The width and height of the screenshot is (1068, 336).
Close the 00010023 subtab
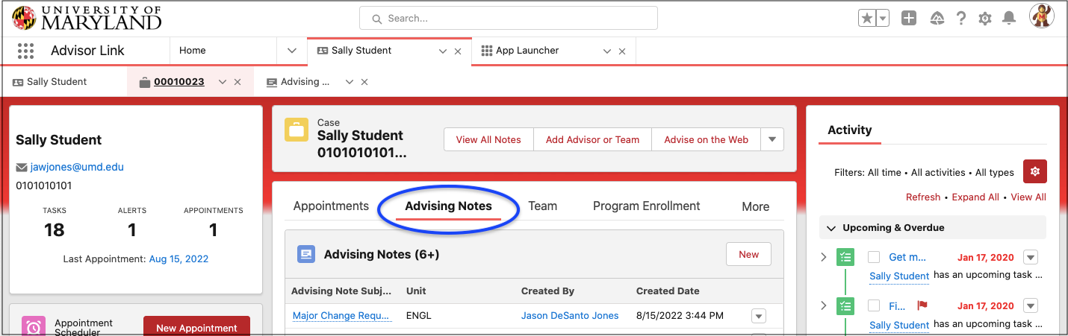point(237,82)
